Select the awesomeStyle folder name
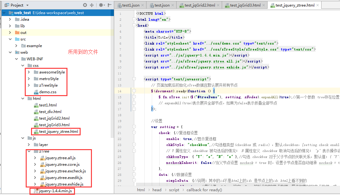The width and height of the screenshot is (340, 195). click(52, 72)
